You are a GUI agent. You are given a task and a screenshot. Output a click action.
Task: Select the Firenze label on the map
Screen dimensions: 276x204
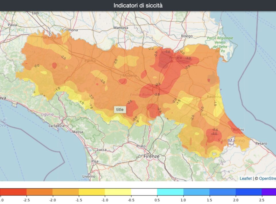coord(151,156)
